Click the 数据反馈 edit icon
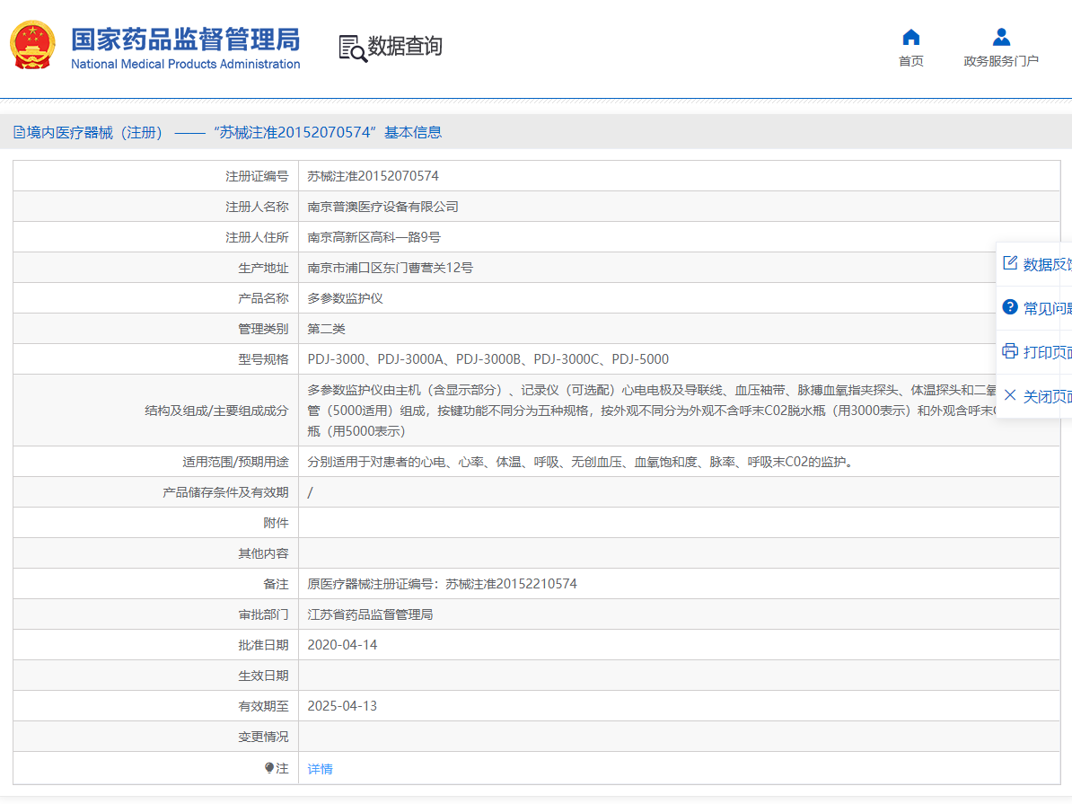This screenshot has width=1072, height=804. click(1010, 263)
